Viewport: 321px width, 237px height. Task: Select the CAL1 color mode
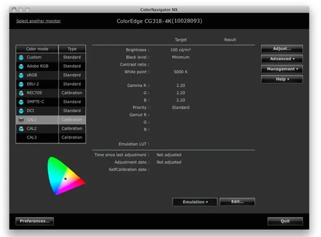(x=51, y=120)
